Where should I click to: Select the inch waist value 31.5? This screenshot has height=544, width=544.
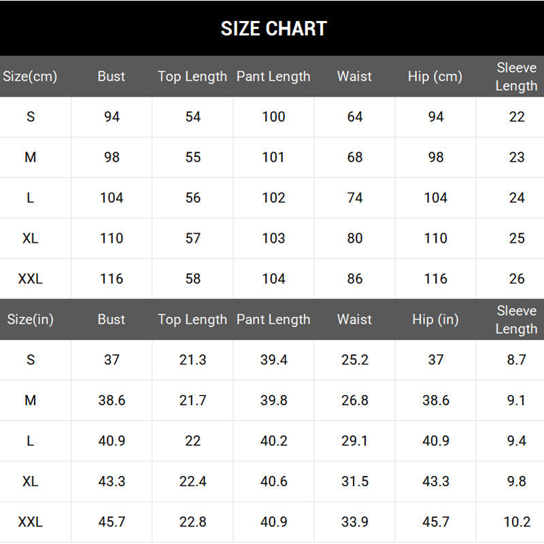pyautogui.click(x=354, y=481)
